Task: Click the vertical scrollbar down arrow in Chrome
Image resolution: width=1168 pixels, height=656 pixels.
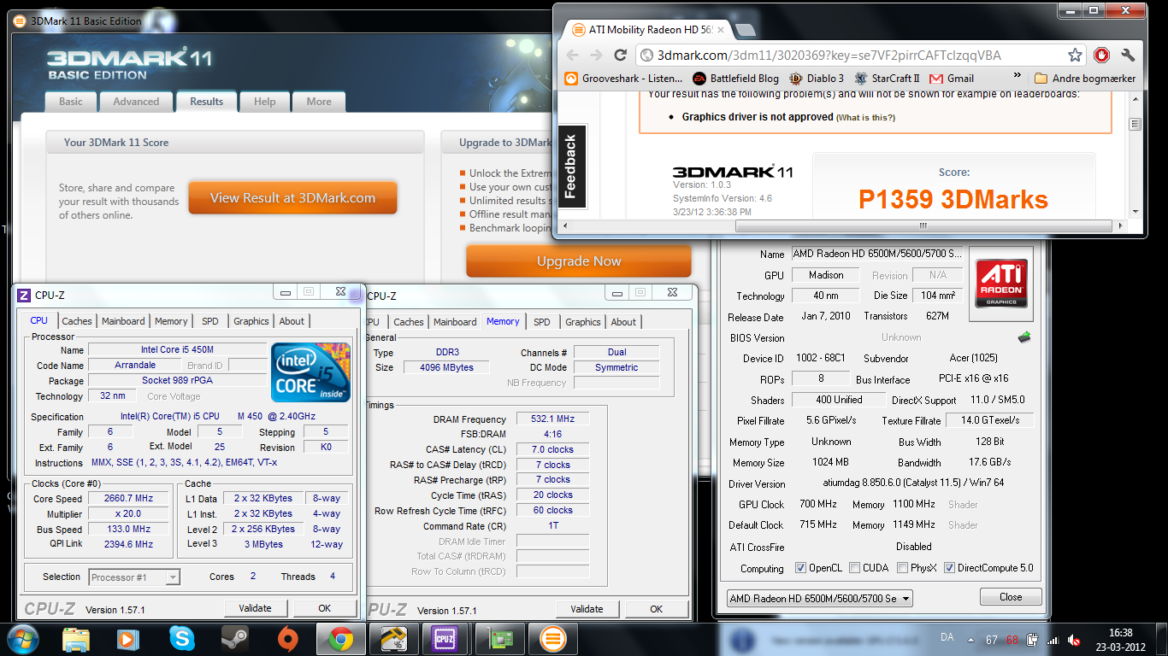Action: [x=1136, y=212]
